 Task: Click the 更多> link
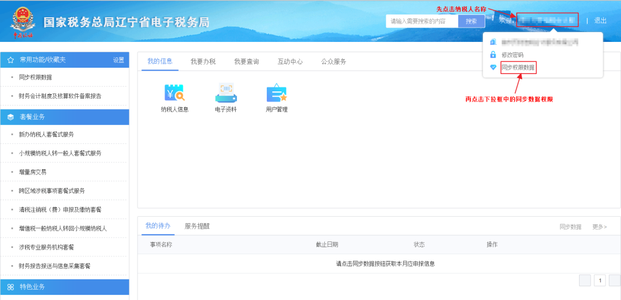click(x=600, y=227)
